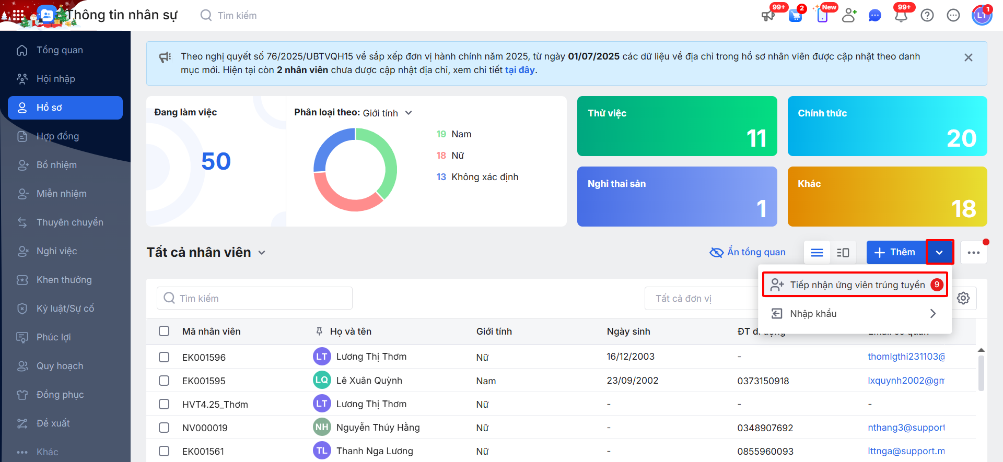This screenshot has height=462, width=1003.
Task: Expand the Phân loại theo Giới tính dropdown
Action: [x=387, y=113]
